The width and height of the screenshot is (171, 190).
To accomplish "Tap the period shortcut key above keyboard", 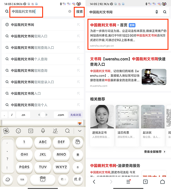I will pyautogui.click(x=4, y=115).
